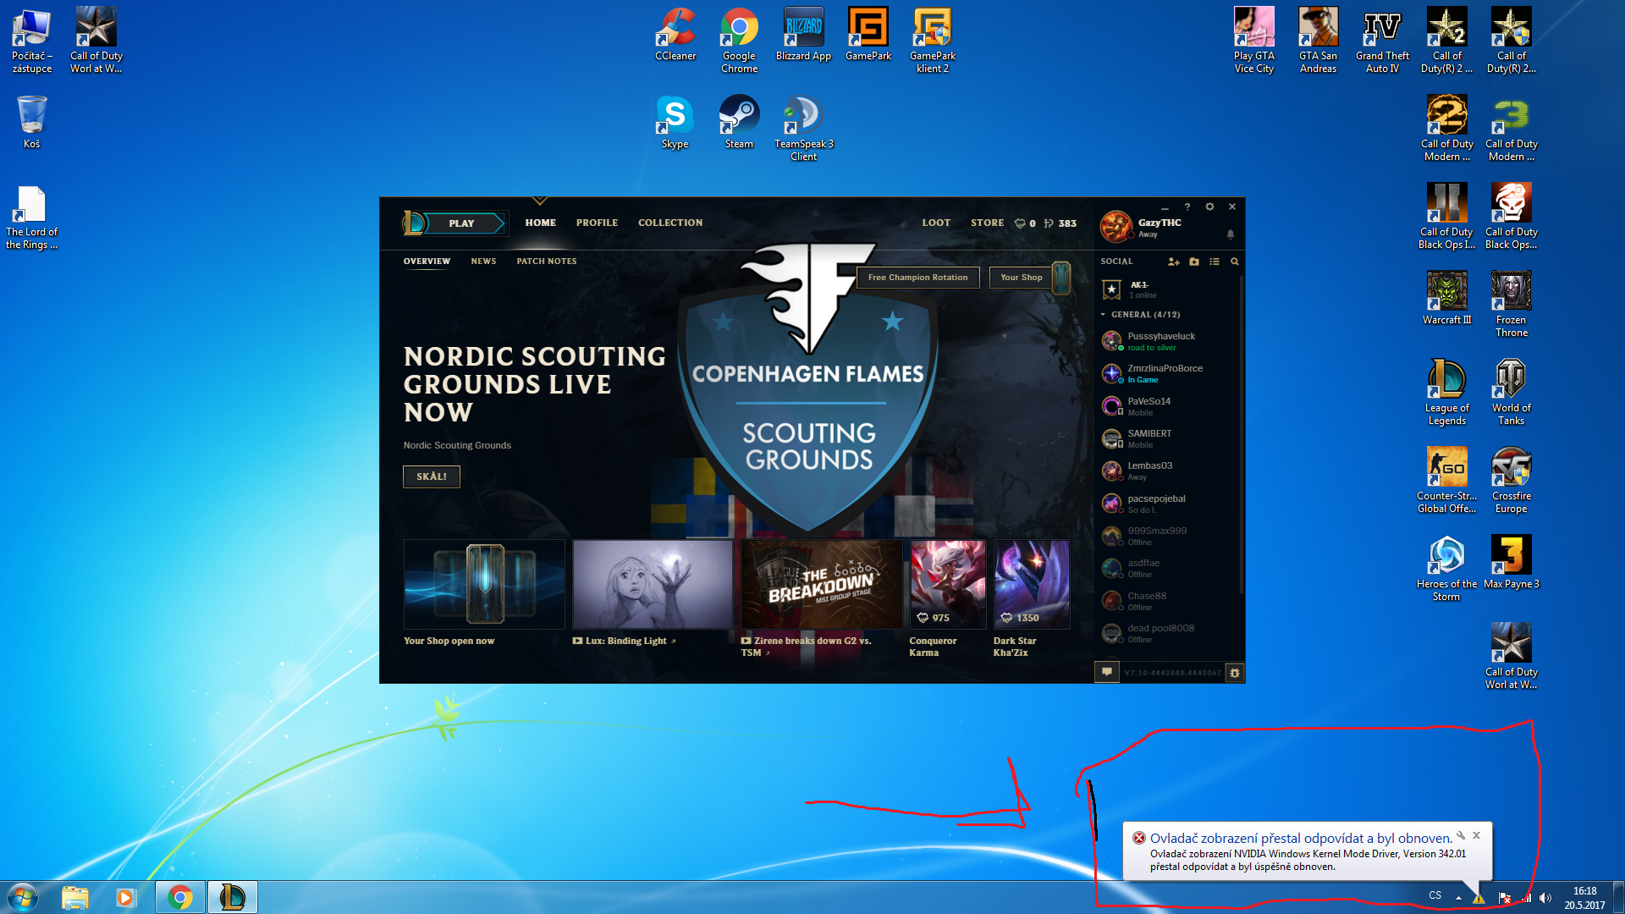This screenshot has width=1625, height=914.
Task: Show hidden system tray icons arrow
Action: pyautogui.click(x=1458, y=897)
